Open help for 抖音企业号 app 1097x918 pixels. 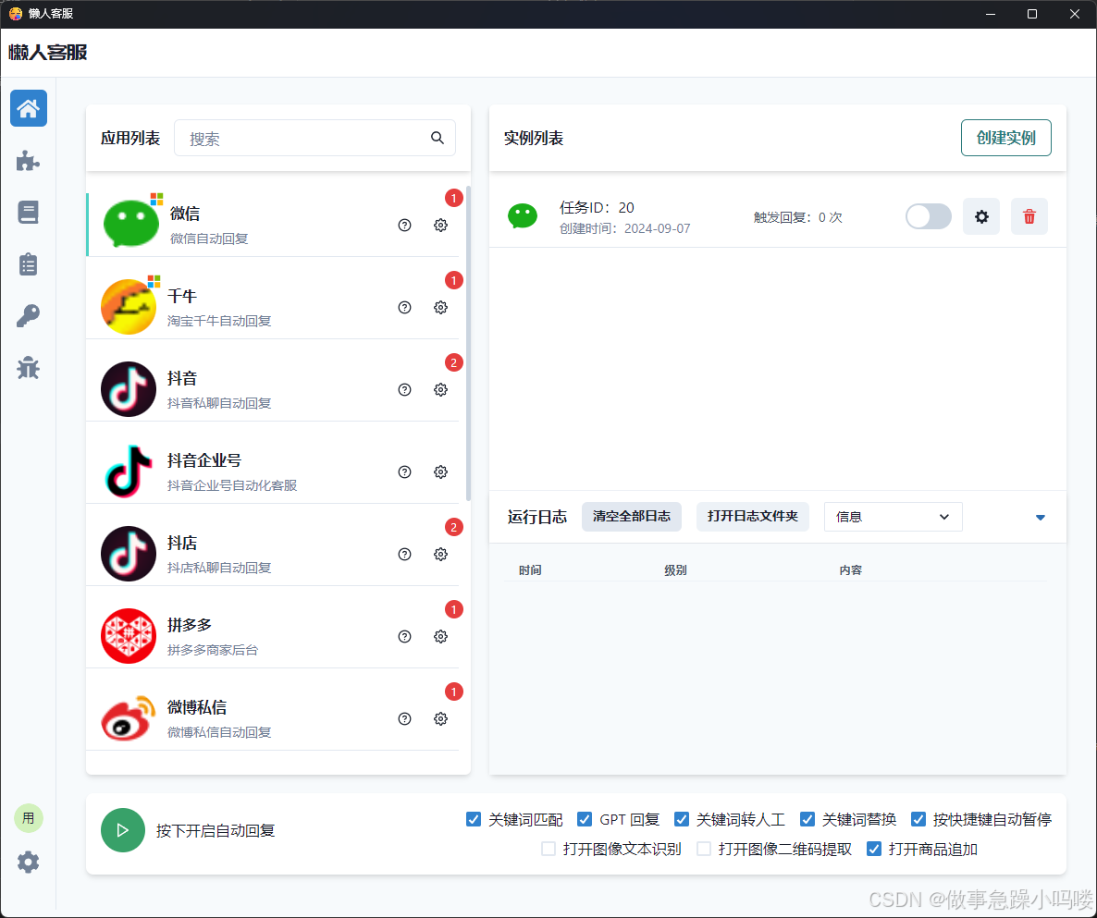point(404,471)
